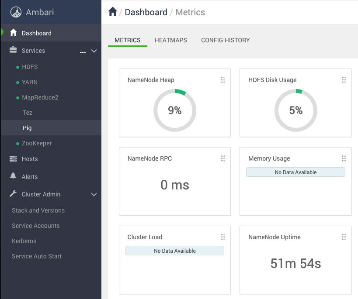Screen dimensions: 358x299
Task: Click the Cluster Admin wrench icon
Action: 13,194
